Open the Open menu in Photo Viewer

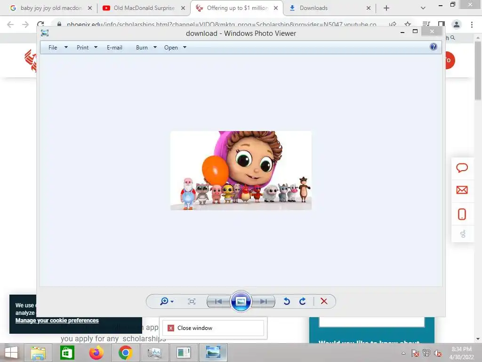click(x=171, y=48)
